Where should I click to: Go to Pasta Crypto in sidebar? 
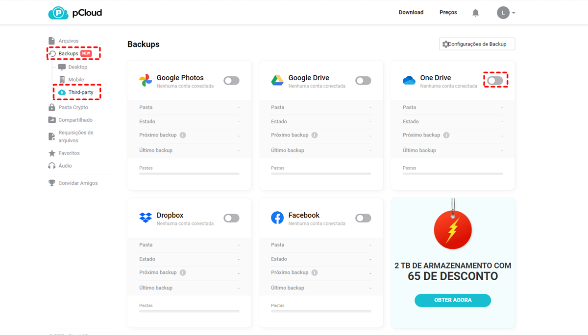tap(73, 107)
